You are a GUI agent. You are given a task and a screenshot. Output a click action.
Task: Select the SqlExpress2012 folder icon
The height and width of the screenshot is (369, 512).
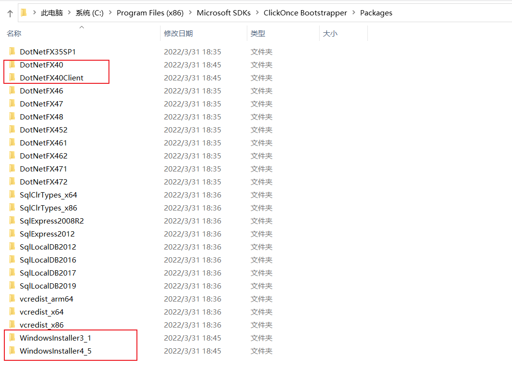click(x=12, y=234)
